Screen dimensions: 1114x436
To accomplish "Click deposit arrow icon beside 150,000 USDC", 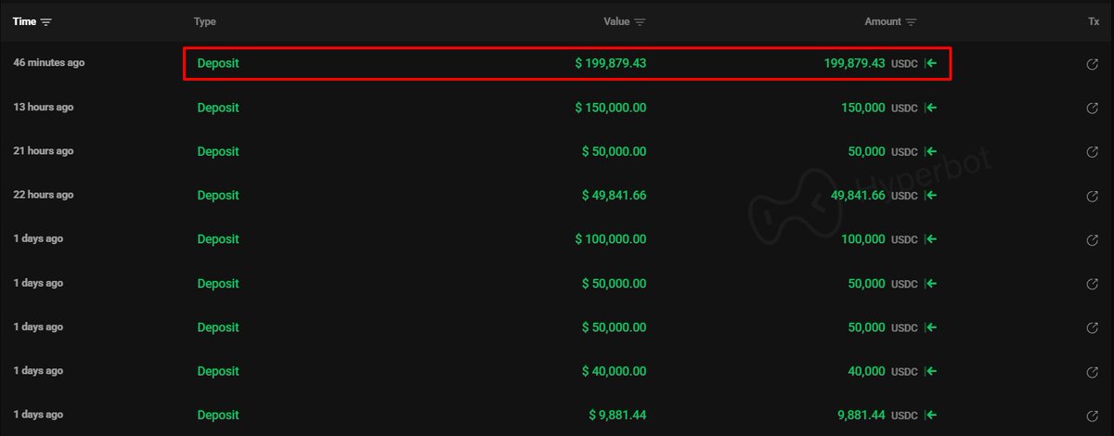I will tap(931, 109).
